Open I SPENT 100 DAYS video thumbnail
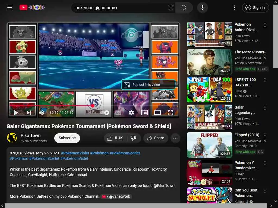The width and height of the screenshot is (278, 208). [x=210, y=89]
